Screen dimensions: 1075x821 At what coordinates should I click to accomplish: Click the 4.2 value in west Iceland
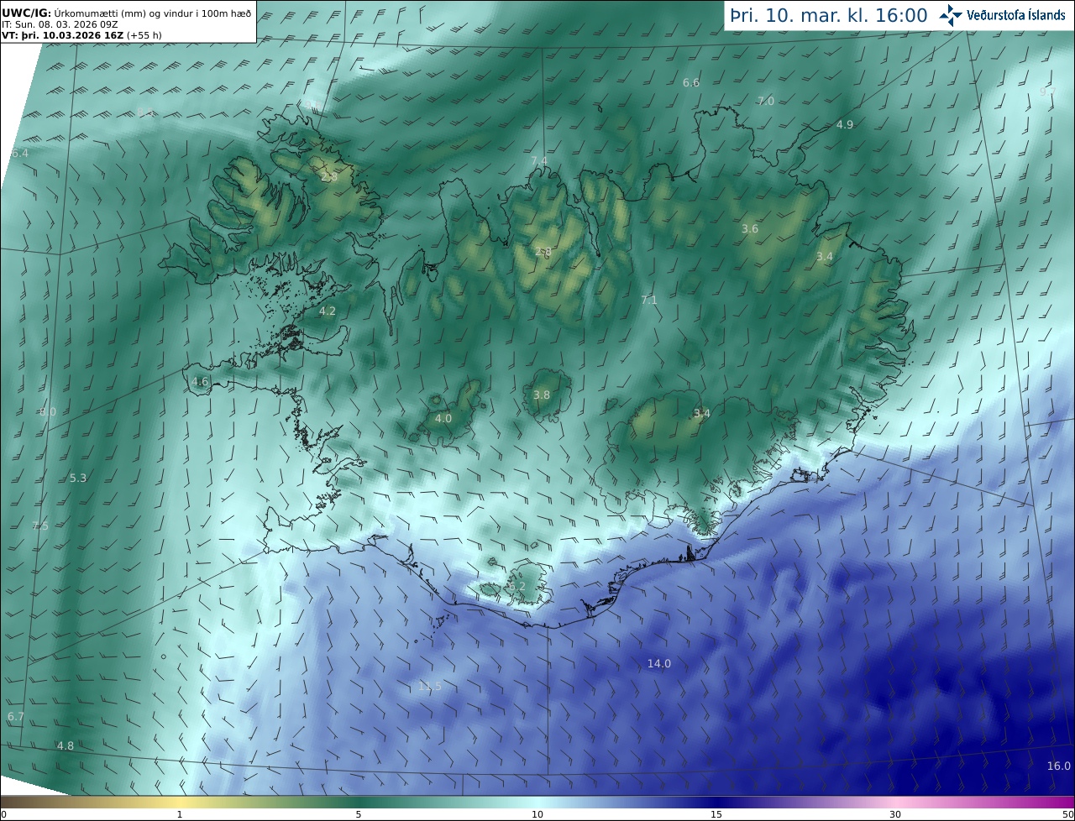point(327,311)
